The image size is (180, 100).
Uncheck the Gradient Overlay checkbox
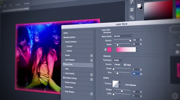coord(64,78)
